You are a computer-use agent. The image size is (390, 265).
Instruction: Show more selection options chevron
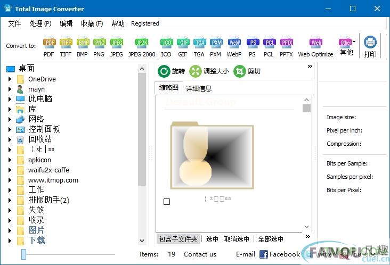pos(308,236)
